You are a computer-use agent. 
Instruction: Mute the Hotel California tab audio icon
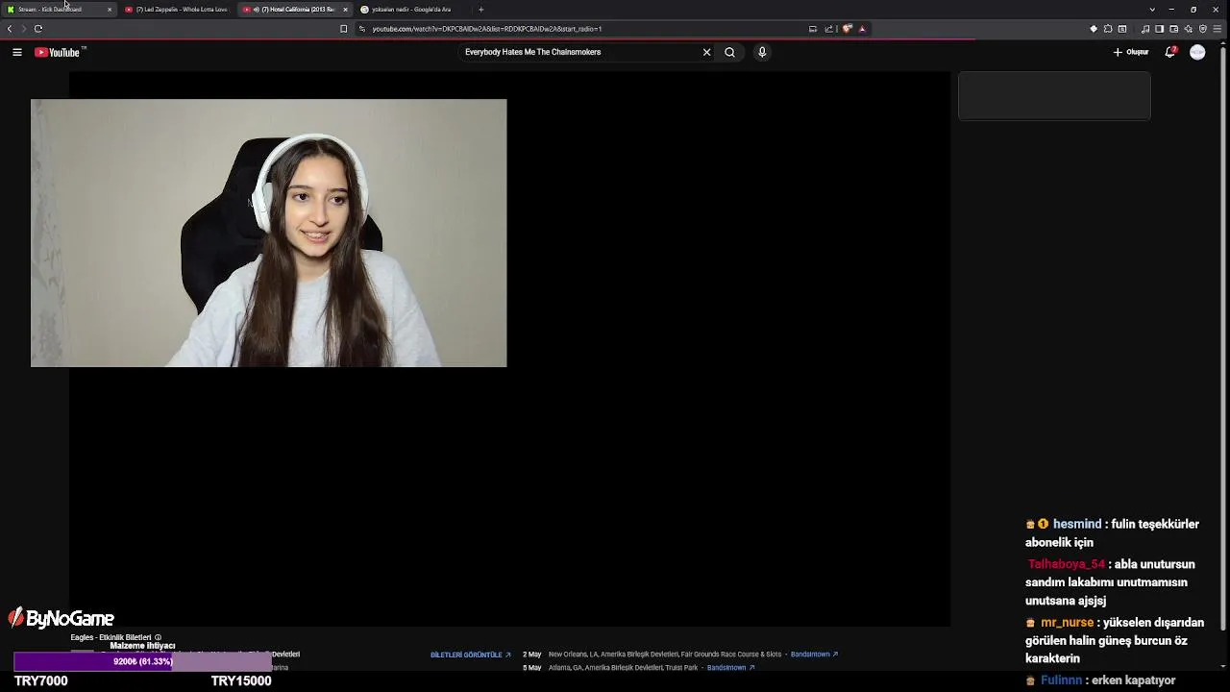click(x=257, y=10)
